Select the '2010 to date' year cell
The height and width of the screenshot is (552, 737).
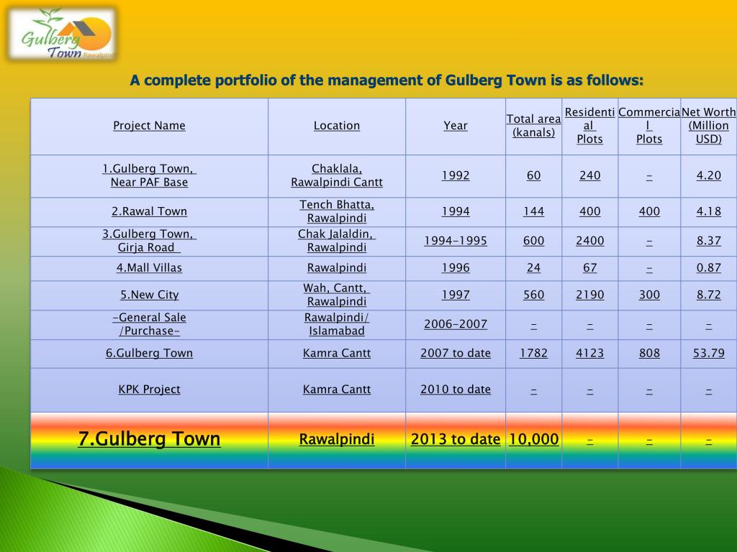tap(456, 390)
